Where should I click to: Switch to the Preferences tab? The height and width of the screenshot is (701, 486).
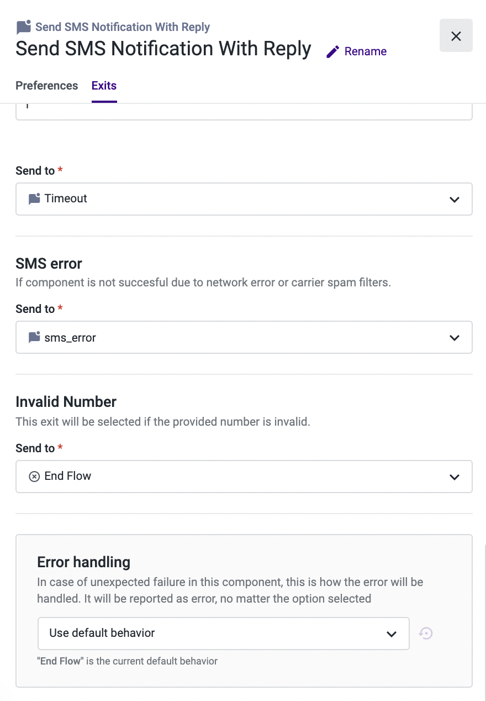click(47, 86)
